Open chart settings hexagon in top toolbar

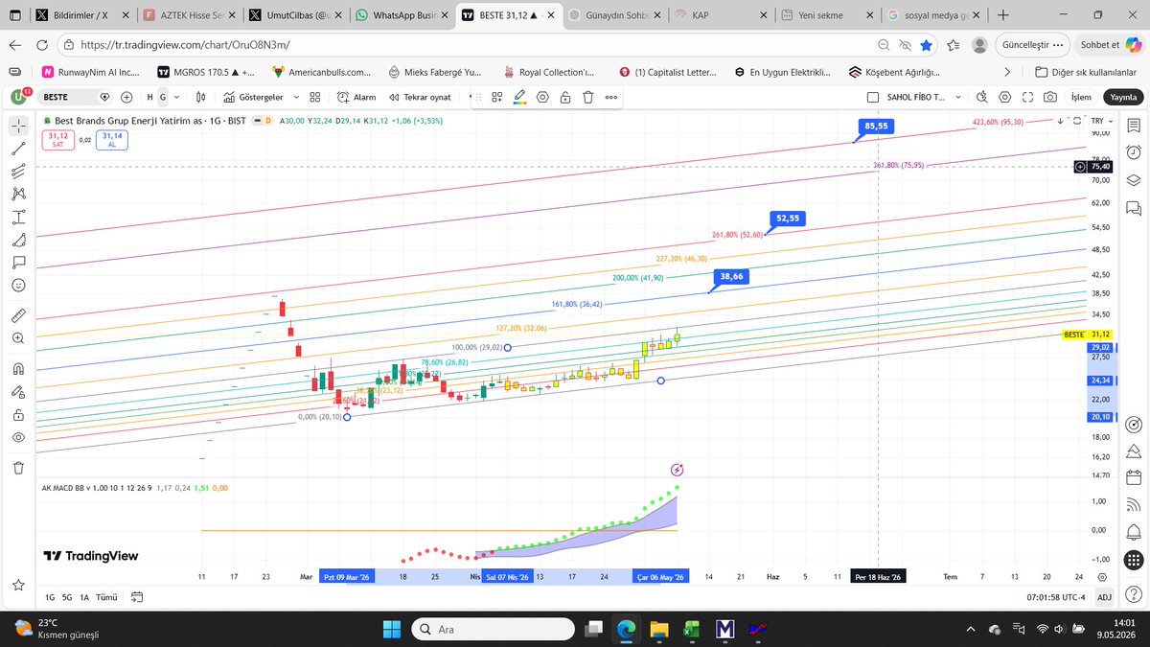(1004, 97)
